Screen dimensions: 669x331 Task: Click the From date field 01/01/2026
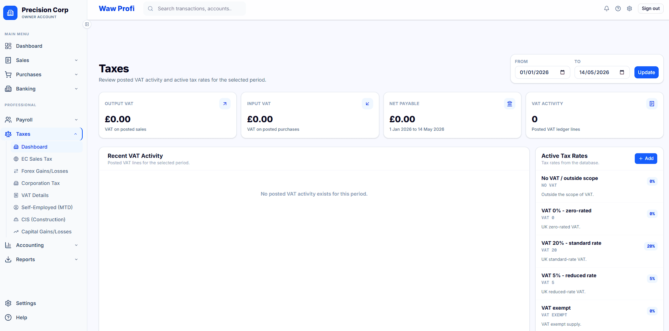click(542, 72)
